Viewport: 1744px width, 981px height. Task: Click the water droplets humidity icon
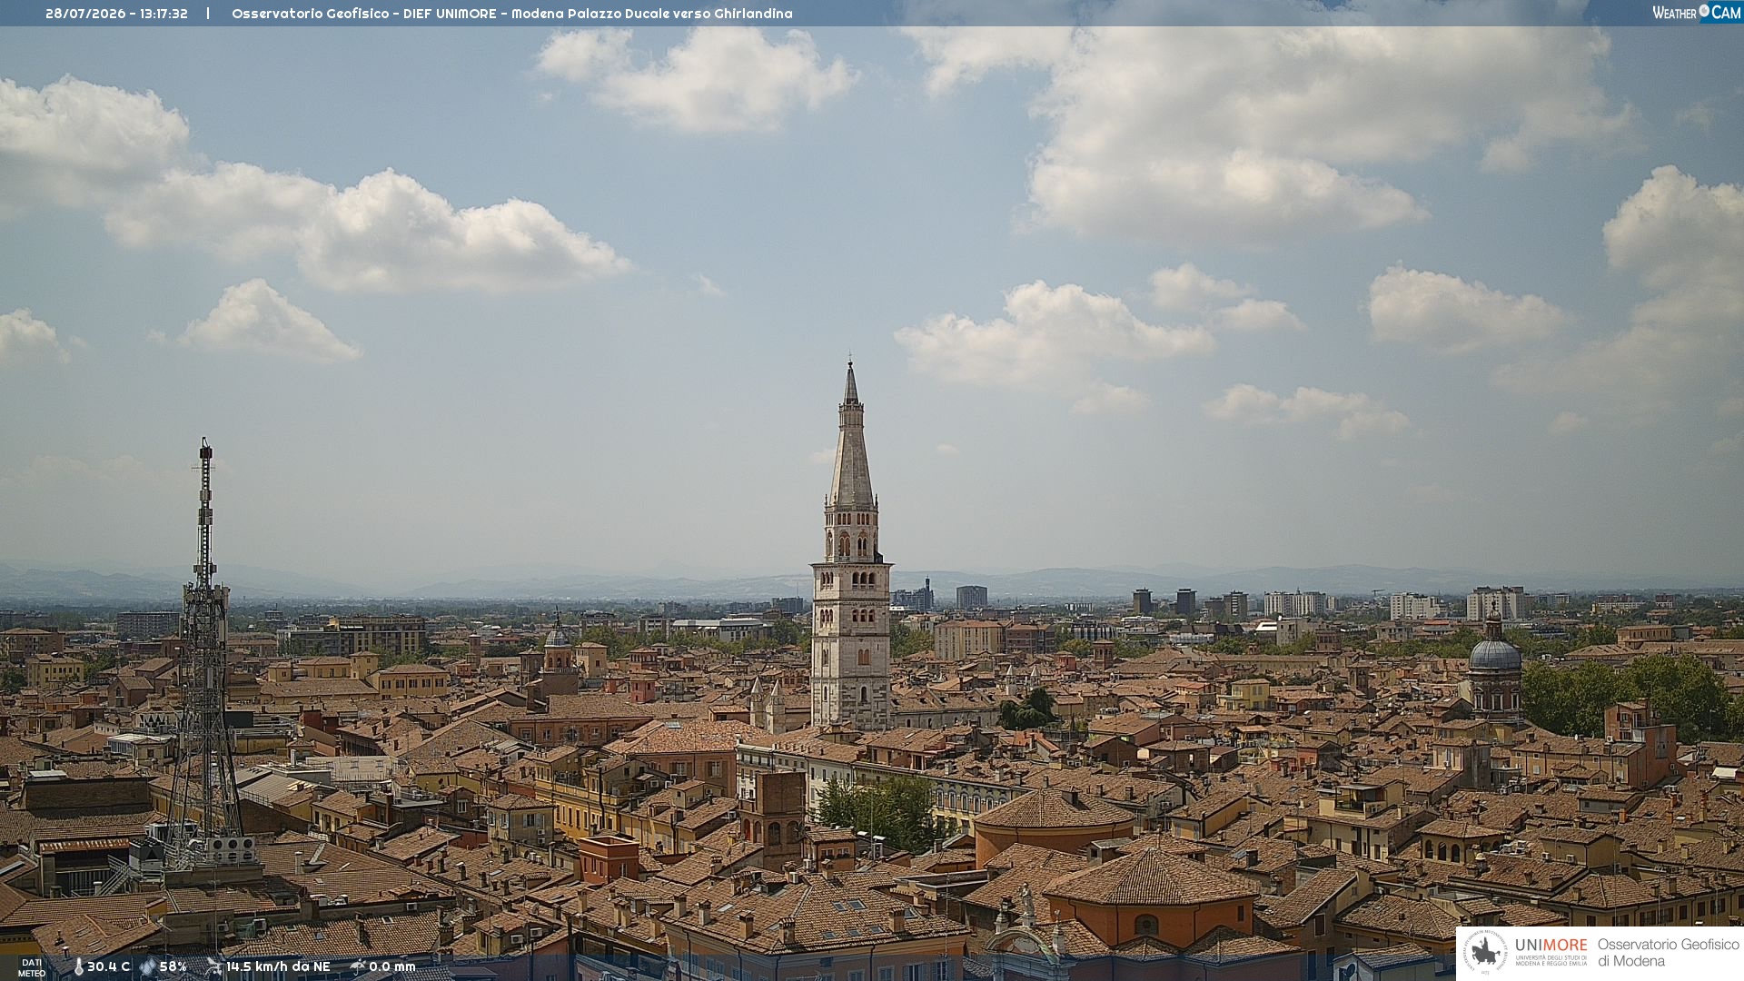(x=148, y=966)
